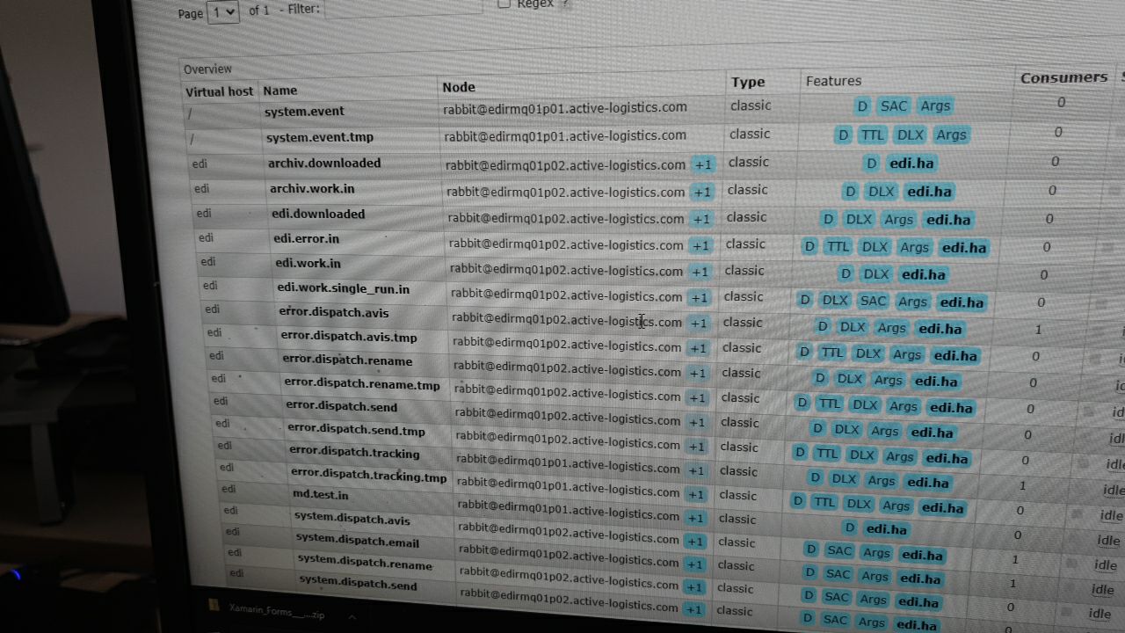The image size is (1125, 633).
Task: Click the +1 mirror badge for edi.error.in
Action: [700, 246]
